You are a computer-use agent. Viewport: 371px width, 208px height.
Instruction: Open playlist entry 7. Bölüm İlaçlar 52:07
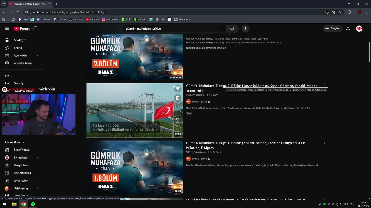[227, 39]
